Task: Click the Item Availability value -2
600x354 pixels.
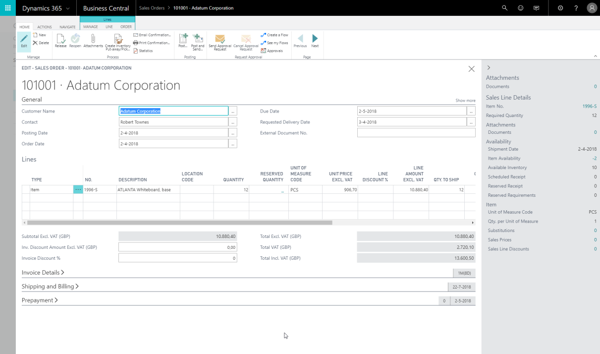Action: pos(595,159)
